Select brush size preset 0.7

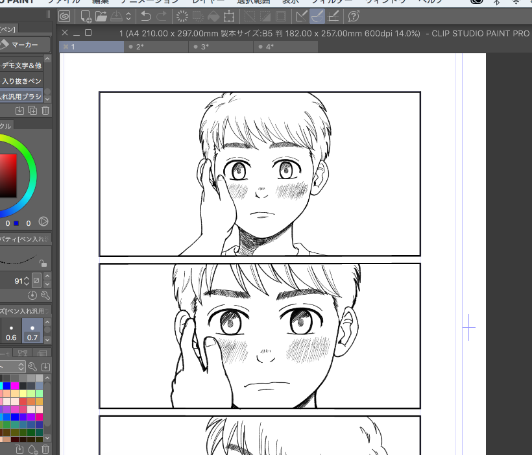32,331
